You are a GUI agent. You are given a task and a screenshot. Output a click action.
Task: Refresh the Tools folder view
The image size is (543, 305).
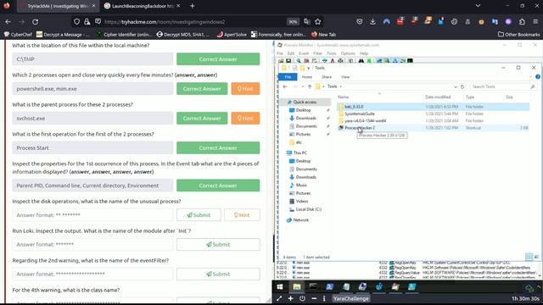click(462, 86)
